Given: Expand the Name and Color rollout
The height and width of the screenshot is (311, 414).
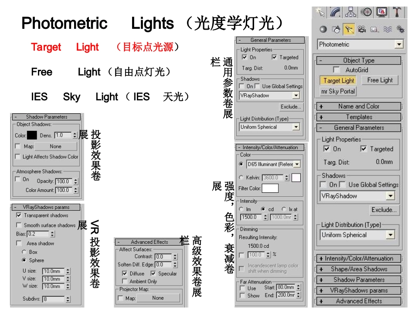Looking at the screenshot, I should (x=358, y=106).
